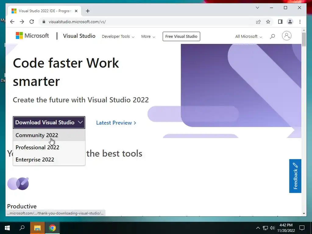The height and width of the screenshot is (234, 312).
Task: Close the Visual Studio 2022 IDE tab
Action: (x=76, y=11)
